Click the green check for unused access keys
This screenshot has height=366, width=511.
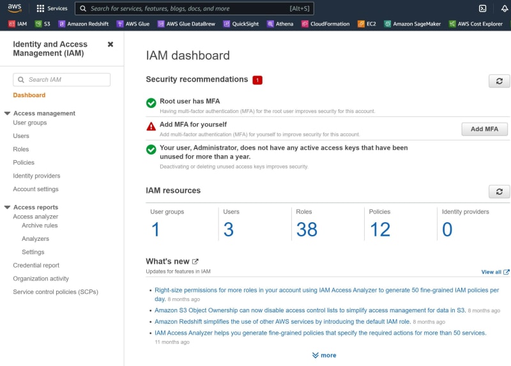click(151, 149)
